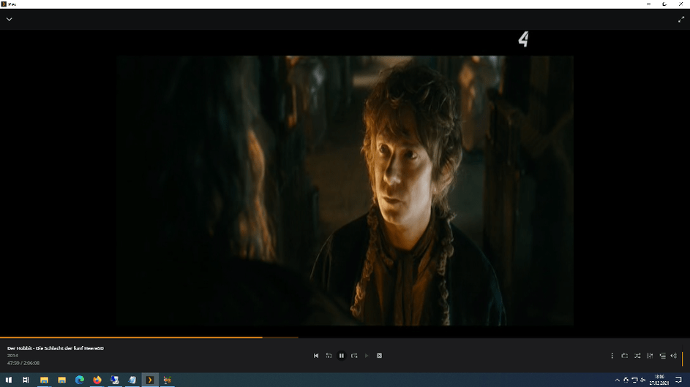Skip back 10 seconds

click(329, 356)
